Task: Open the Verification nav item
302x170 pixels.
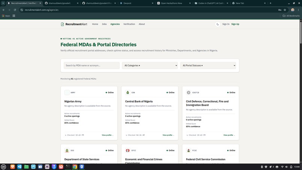Action: tap(129, 24)
